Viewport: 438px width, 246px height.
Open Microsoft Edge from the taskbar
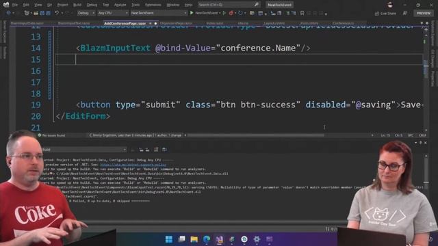point(207,239)
